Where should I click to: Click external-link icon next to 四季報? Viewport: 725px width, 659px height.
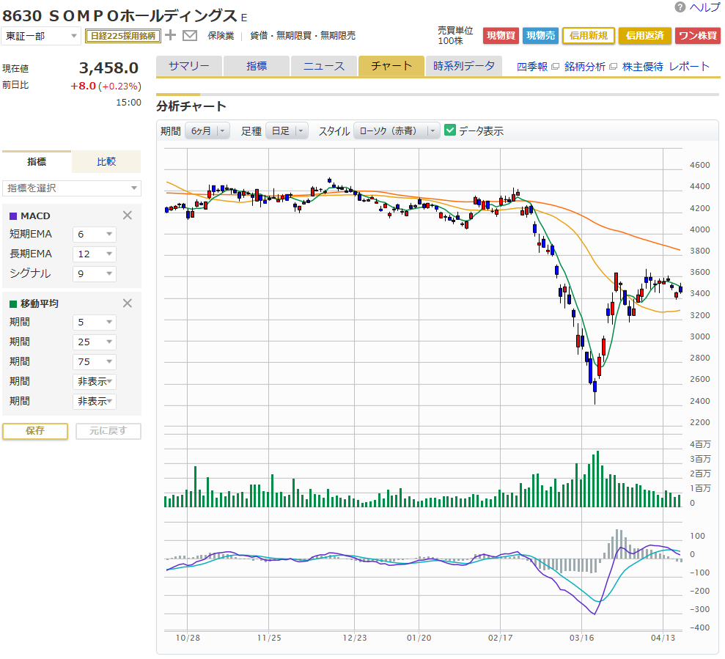556,67
